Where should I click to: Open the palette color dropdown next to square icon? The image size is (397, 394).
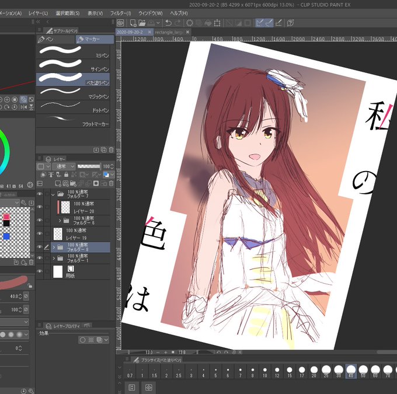pos(48,166)
